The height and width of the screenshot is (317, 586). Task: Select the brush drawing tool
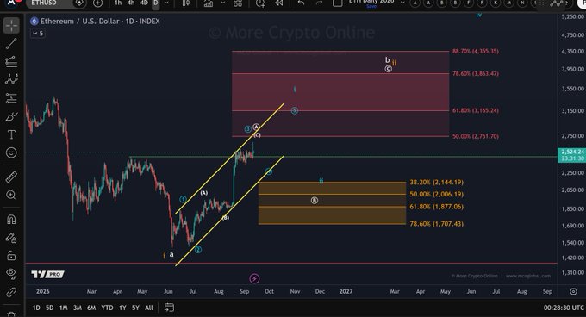(x=11, y=116)
